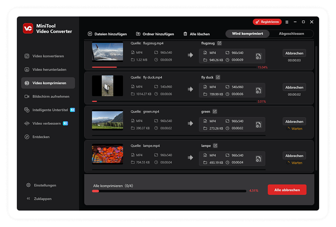The image size is (336, 227).
Task: Open Video herunterladen section
Action: coord(48,69)
